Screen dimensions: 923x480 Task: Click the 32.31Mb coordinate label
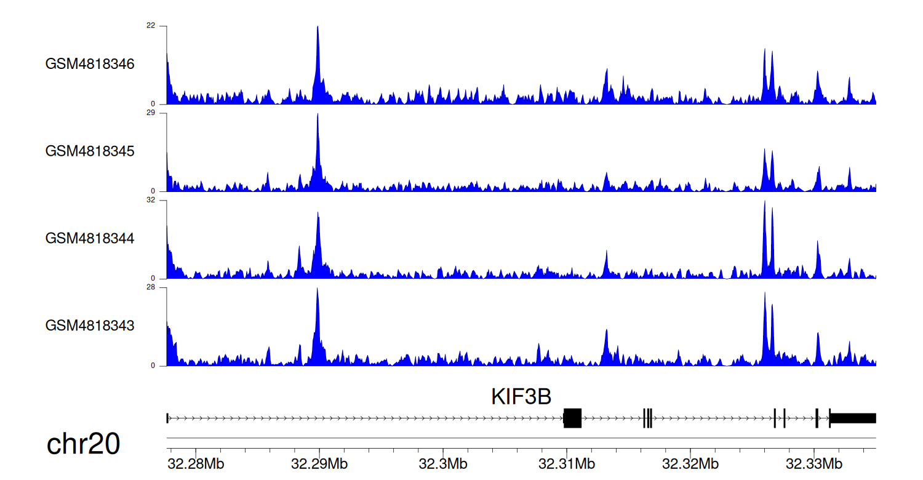(x=566, y=463)
